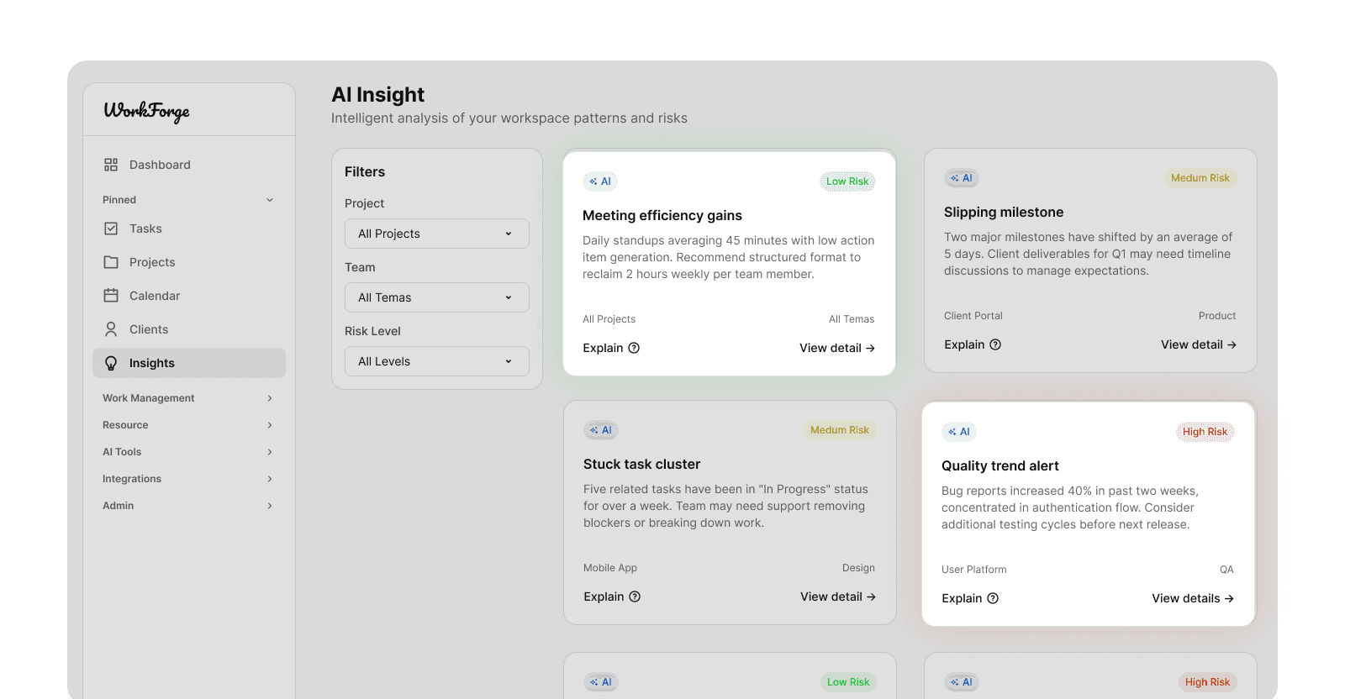Screen dimensions: 1345x699
Task: Select Insights in sidebar
Action: (x=189, y=363)
